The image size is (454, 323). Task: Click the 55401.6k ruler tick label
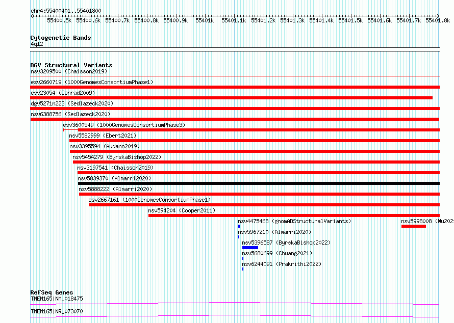[380, 20]
